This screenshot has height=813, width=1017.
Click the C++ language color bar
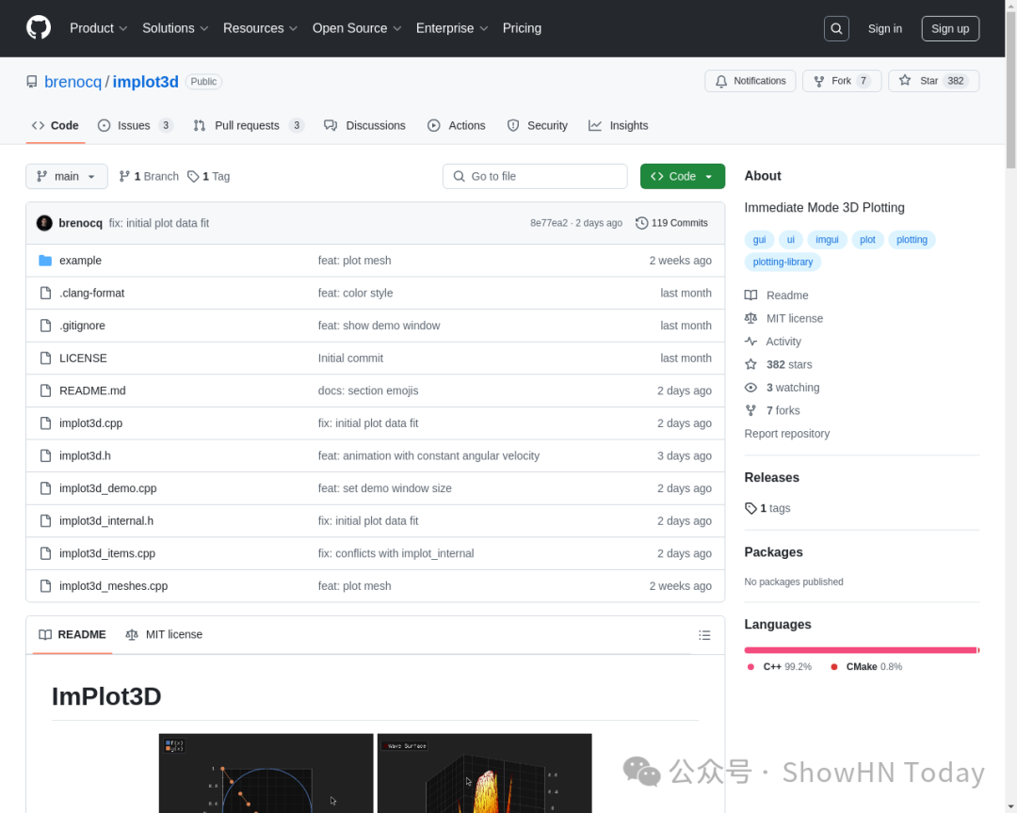(x=857, y=649)
